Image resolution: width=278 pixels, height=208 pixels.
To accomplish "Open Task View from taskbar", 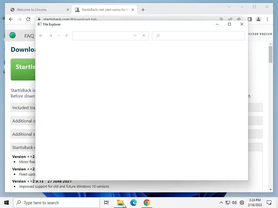I will pos(106,203).
